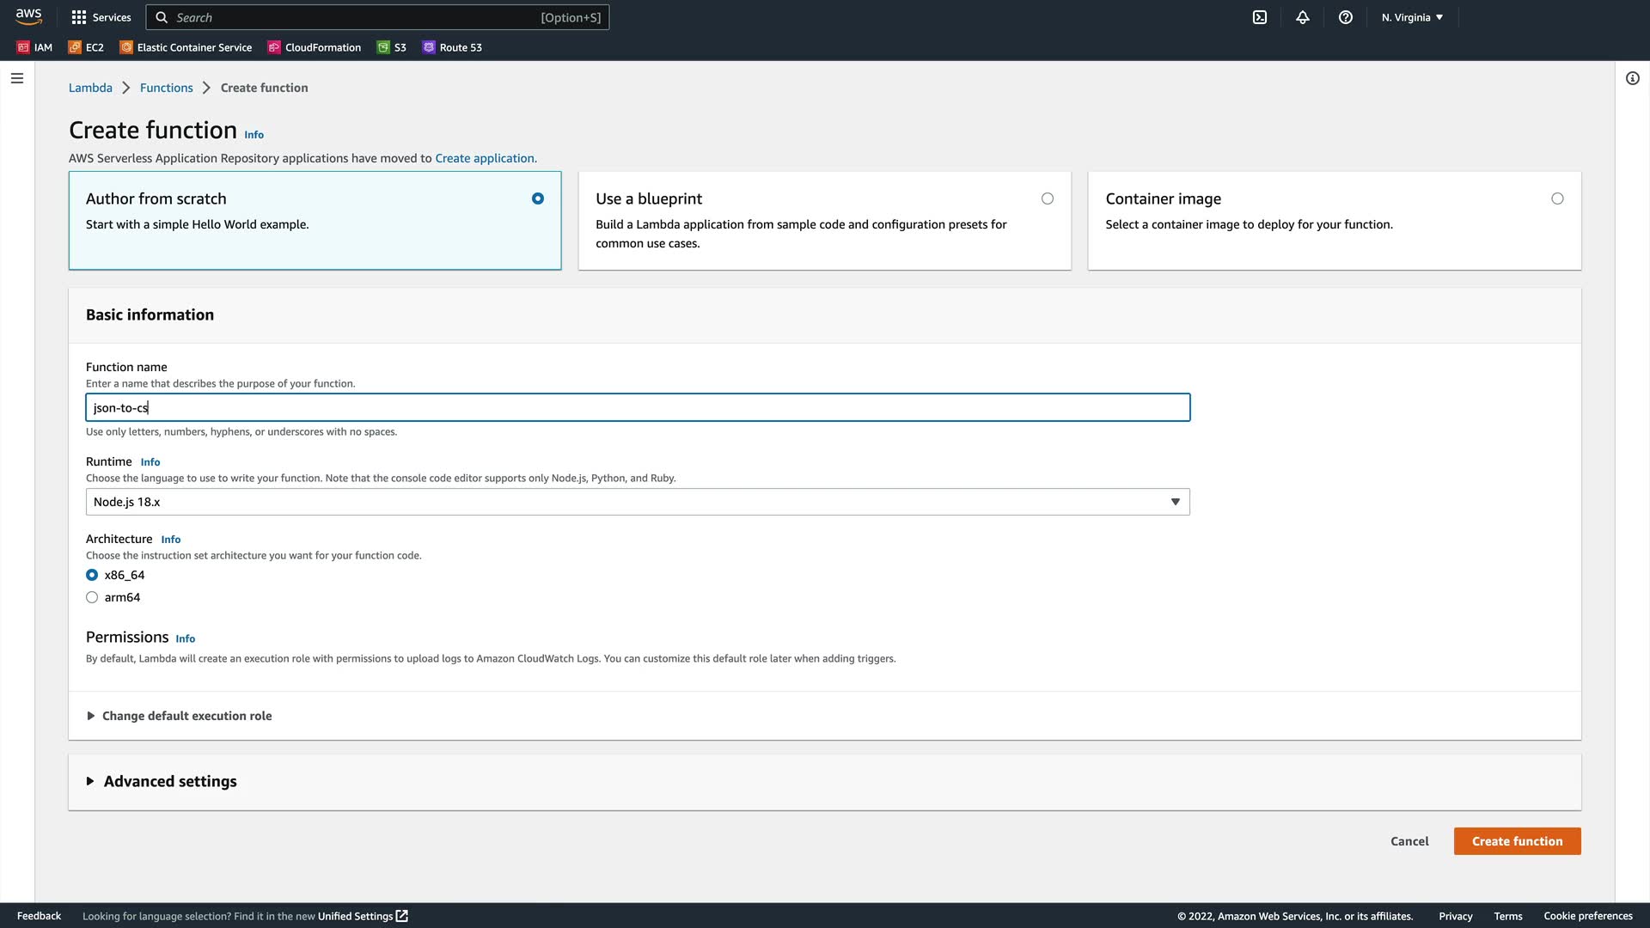Open the Services grid menu
This screenshot has height=928, width=1650.
(x=101, y=17)
